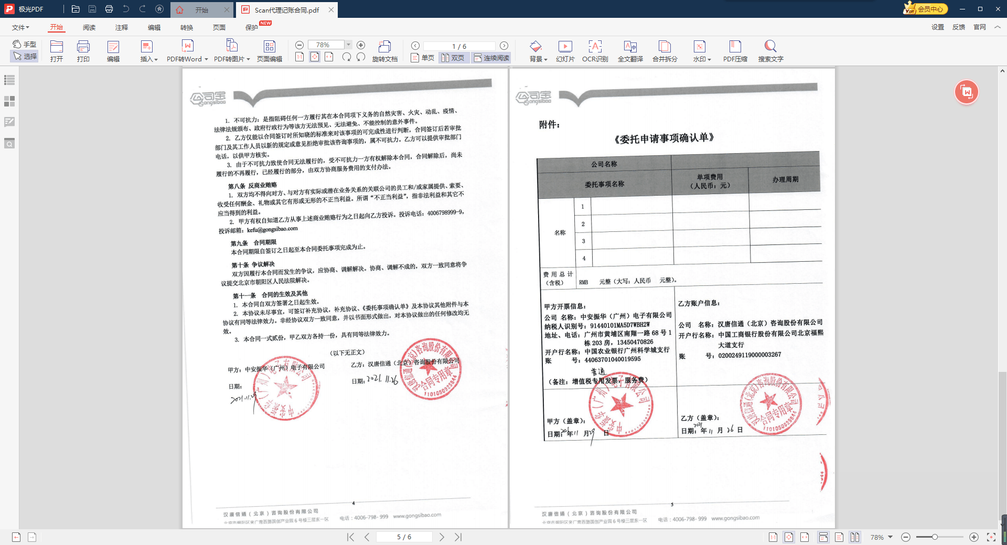
Task: Switch to 单页 single page view
Action: [423, 58]
